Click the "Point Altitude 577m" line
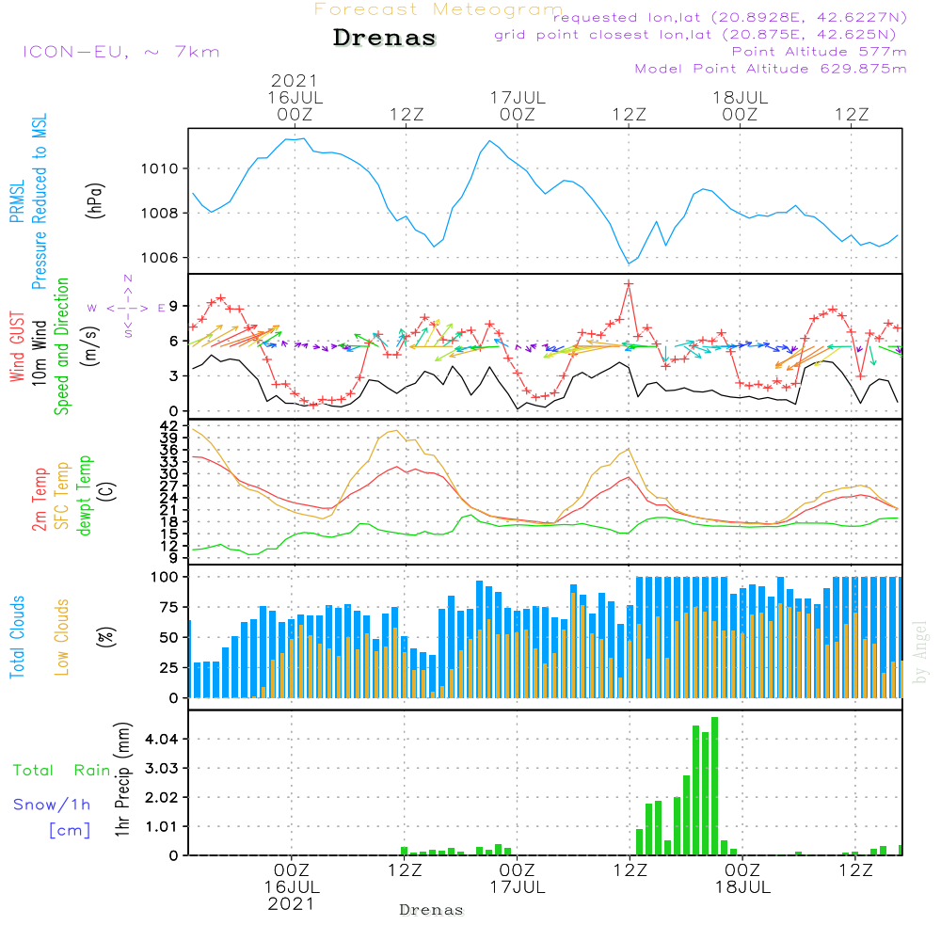Screen dimensions: 941x941 pos(820,52)
